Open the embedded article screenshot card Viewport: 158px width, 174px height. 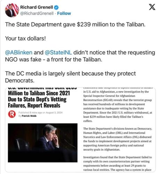point(80,129)
